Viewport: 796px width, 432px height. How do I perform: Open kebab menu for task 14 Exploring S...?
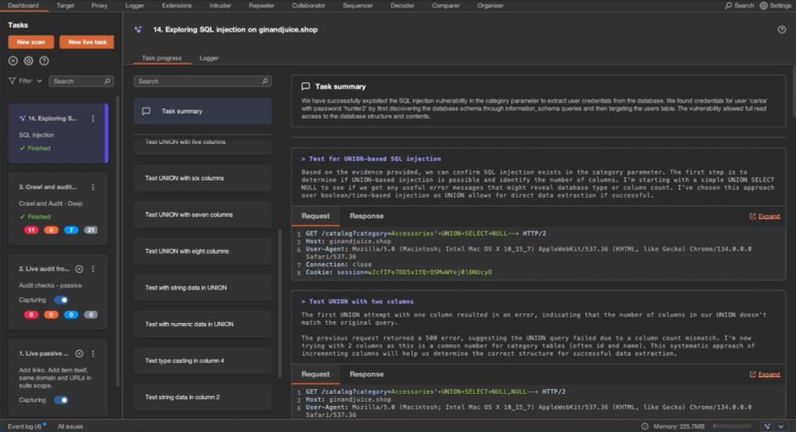(x=93, y=119)
